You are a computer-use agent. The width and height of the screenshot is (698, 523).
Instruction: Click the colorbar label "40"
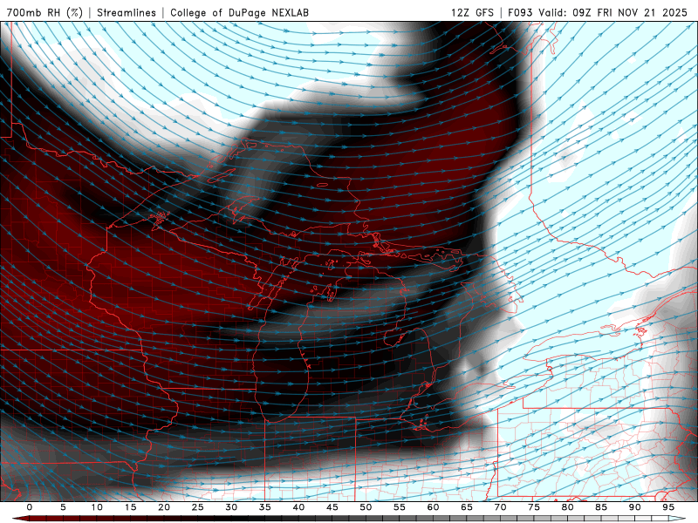[298, 507]
